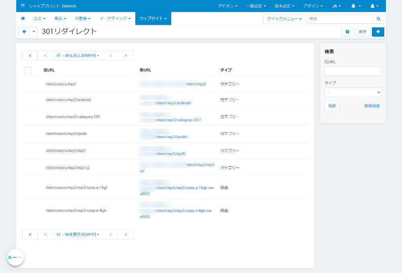Click the 旧URL column header
Image resolution: width=402 pixels, height=273 pixels.
pos(49,70)
